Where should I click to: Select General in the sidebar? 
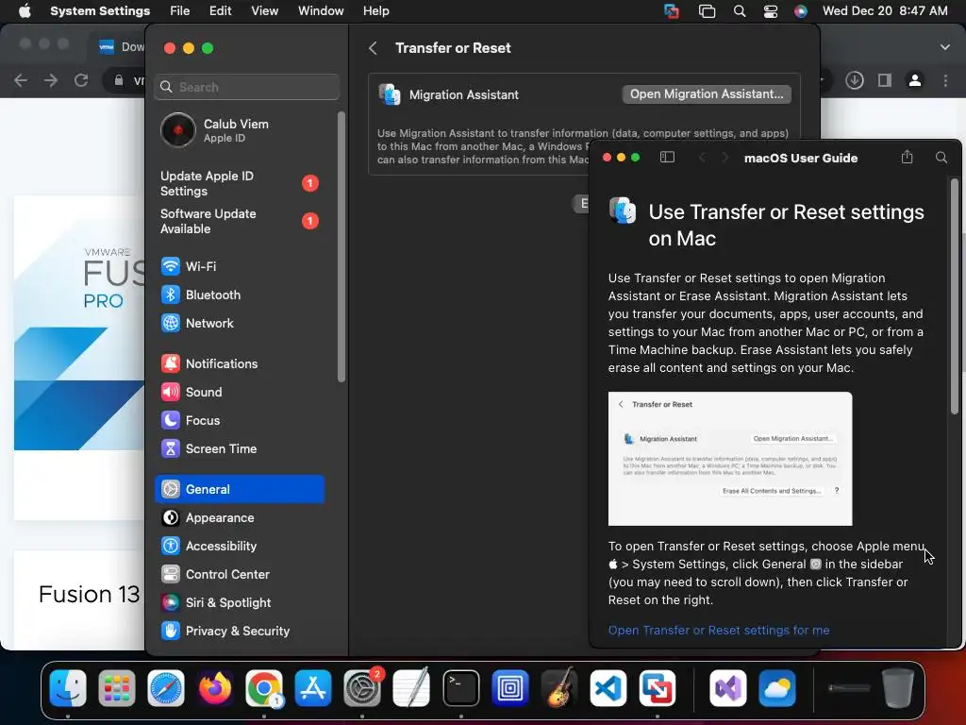point(239,490)
